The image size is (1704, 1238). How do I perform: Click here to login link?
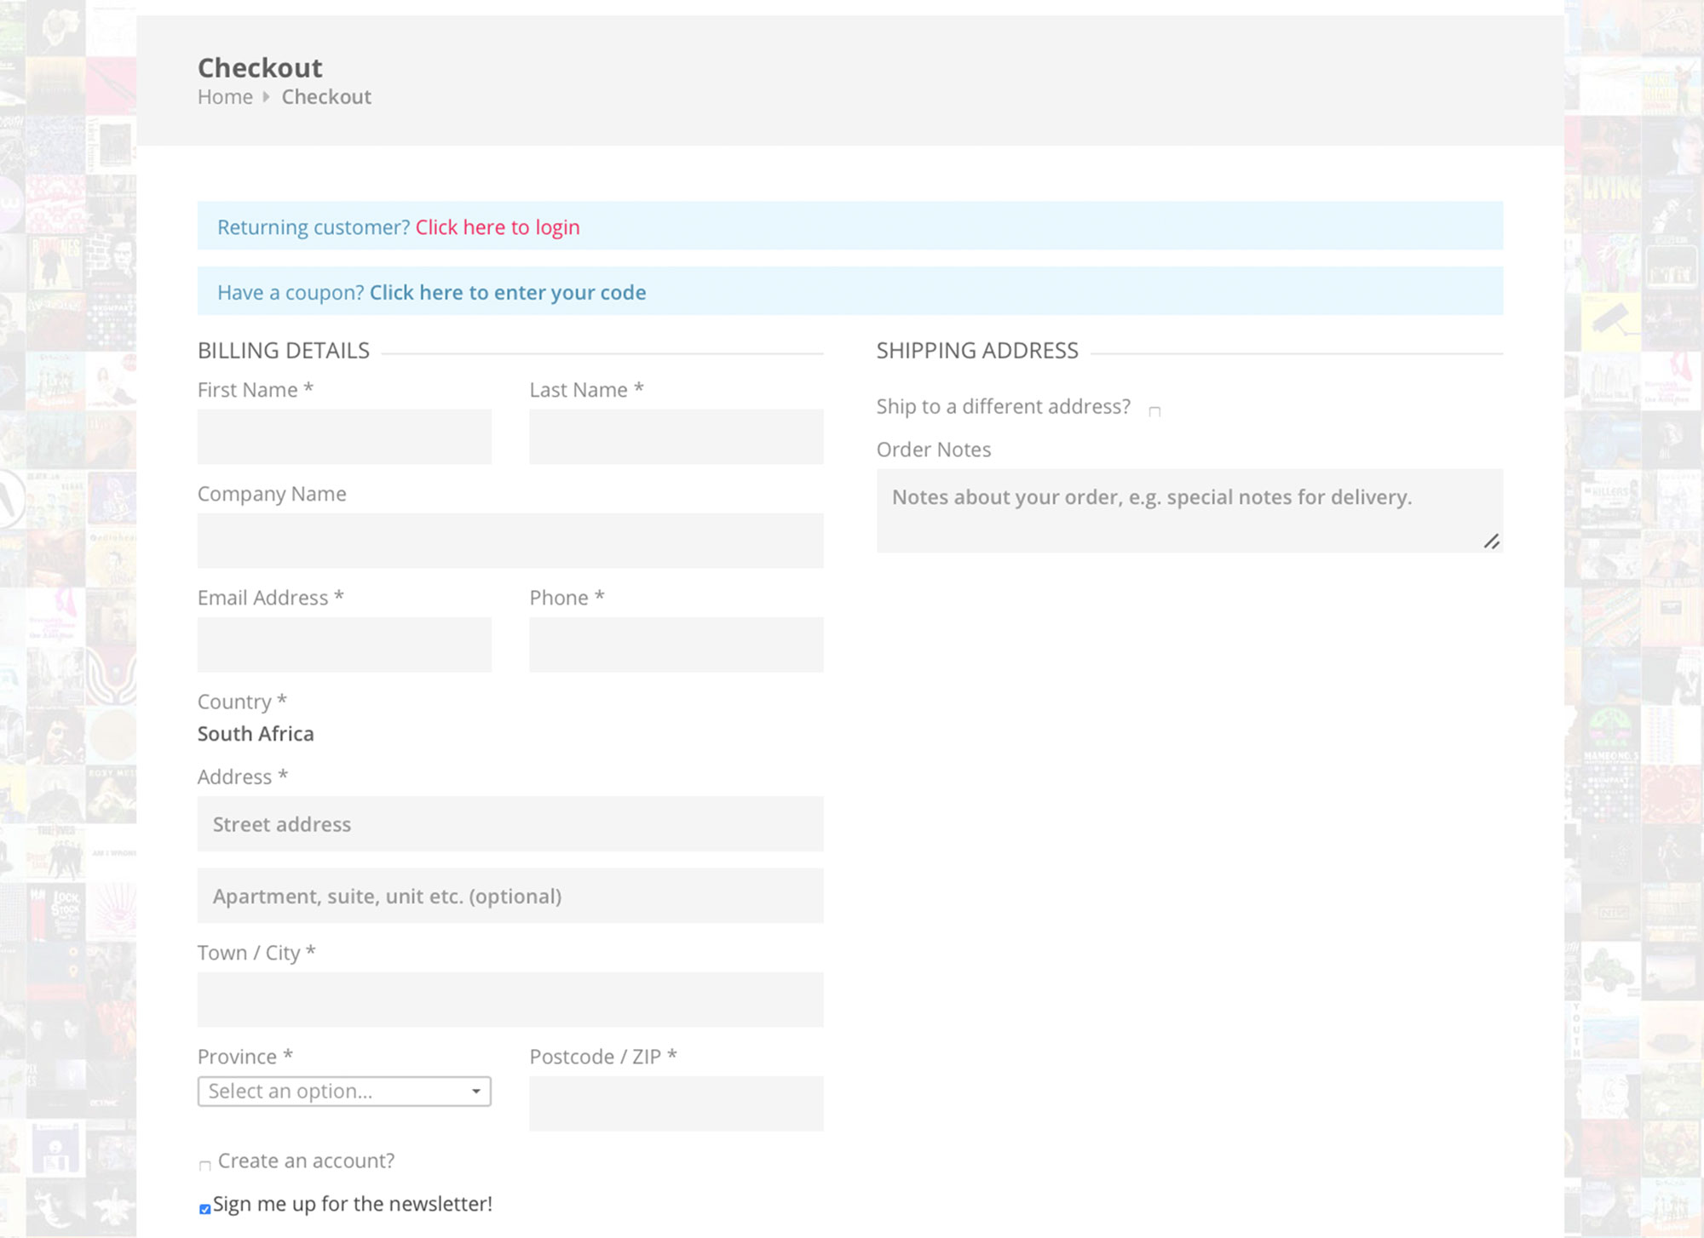point(498,227)
